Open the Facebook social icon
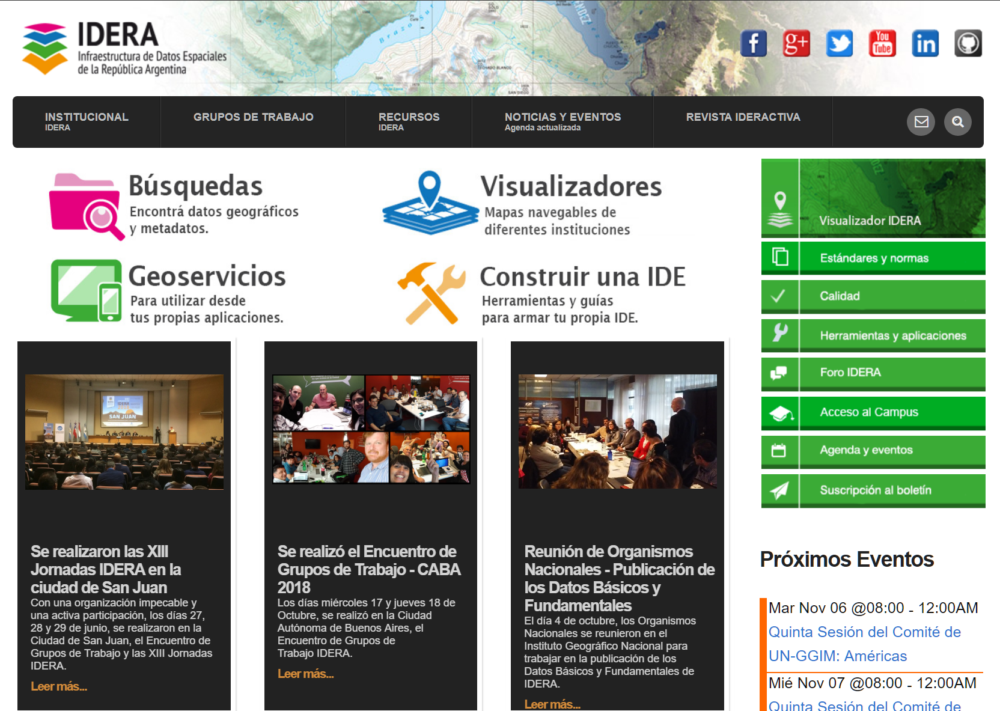 click(x=754, y=43)
